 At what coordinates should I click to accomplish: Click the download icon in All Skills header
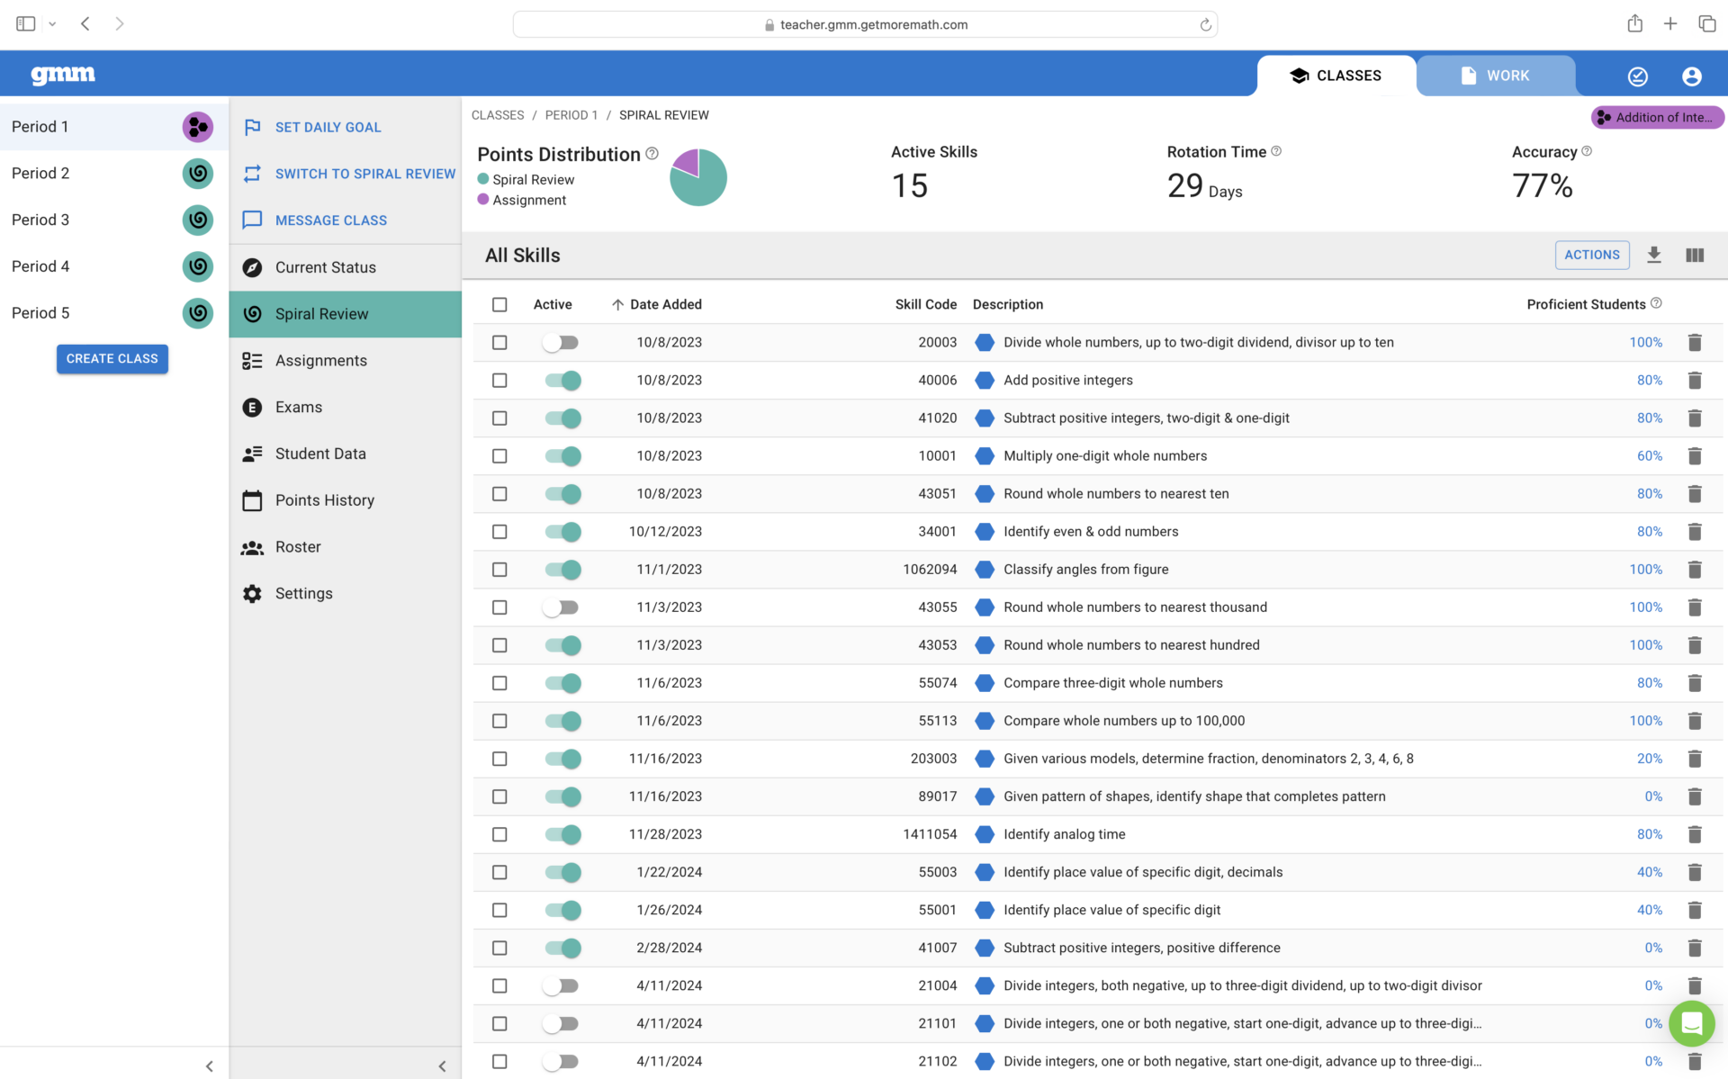pos(1653,255)
